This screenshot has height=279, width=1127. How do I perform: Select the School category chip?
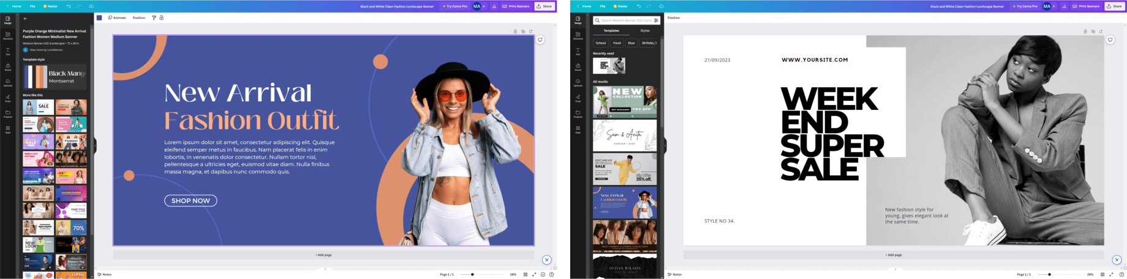point(601,43)
